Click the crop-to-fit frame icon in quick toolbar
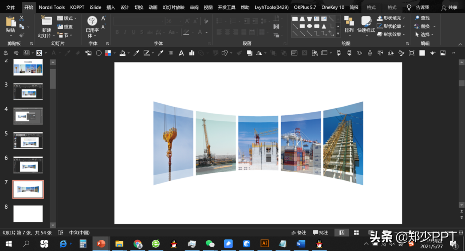Viewport: 465px width, 251px height. click(x=411, y=53)
